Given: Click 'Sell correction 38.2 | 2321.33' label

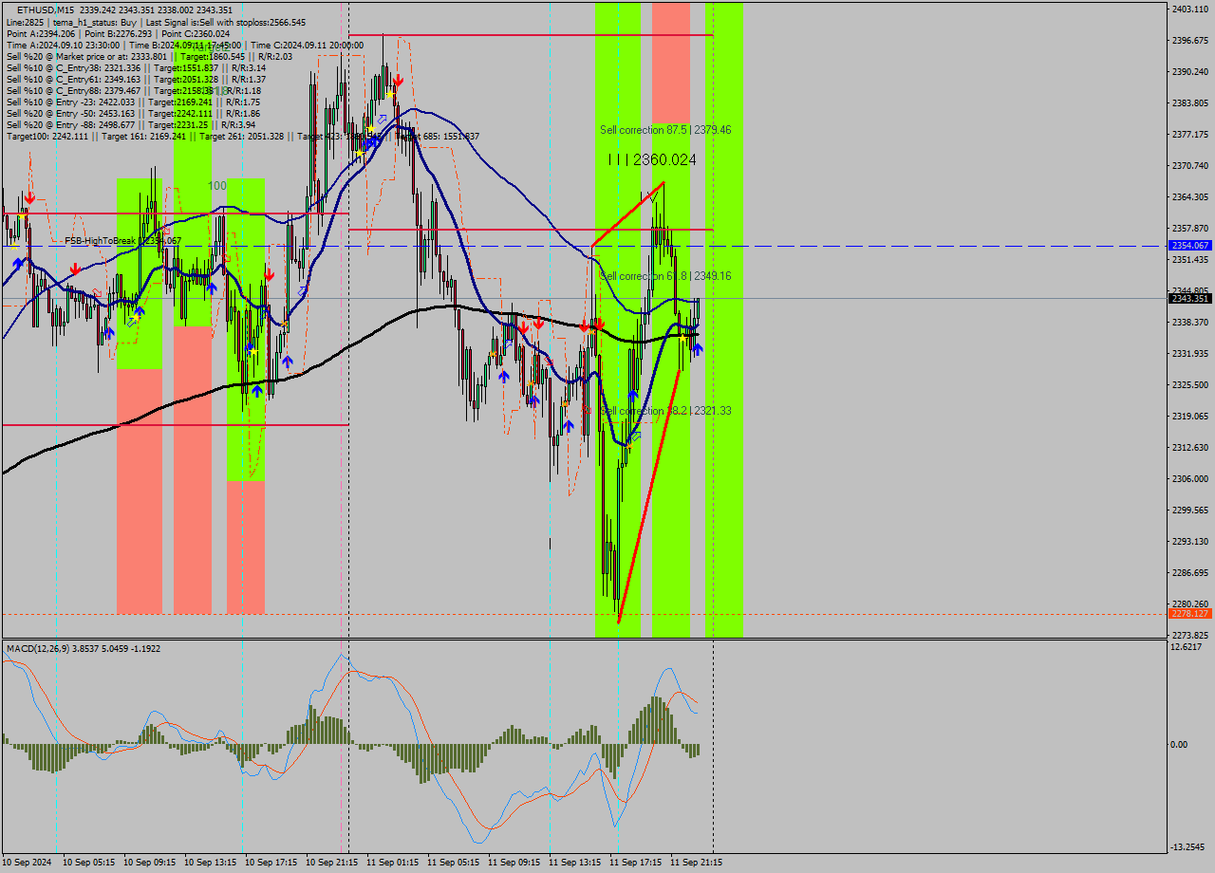Looking at the screenshot, I should click(665, 410).
